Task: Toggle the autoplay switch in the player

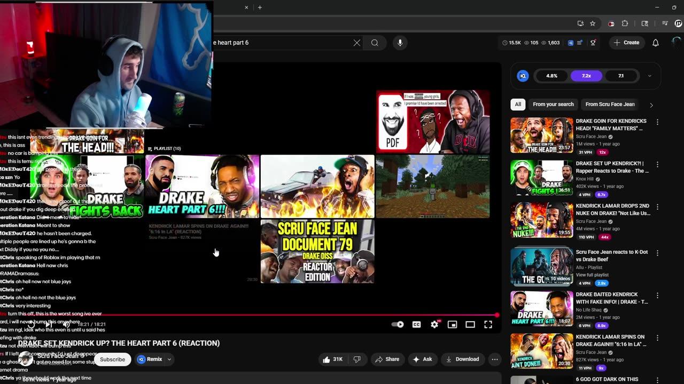Action: [x=398, y=324]
